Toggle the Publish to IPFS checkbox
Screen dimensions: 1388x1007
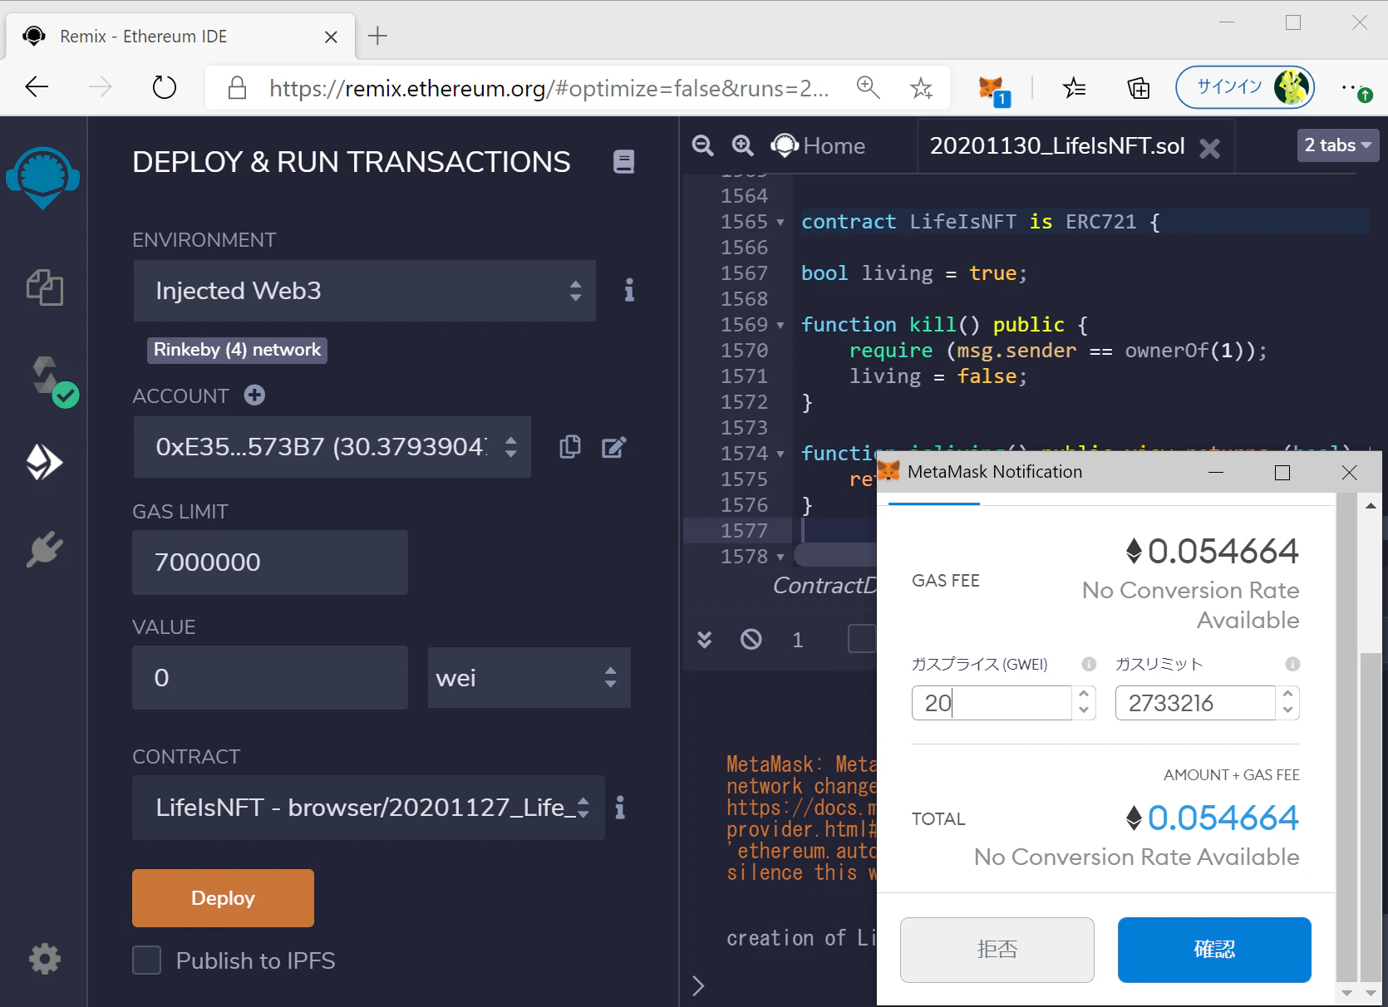tap(147, 960)
